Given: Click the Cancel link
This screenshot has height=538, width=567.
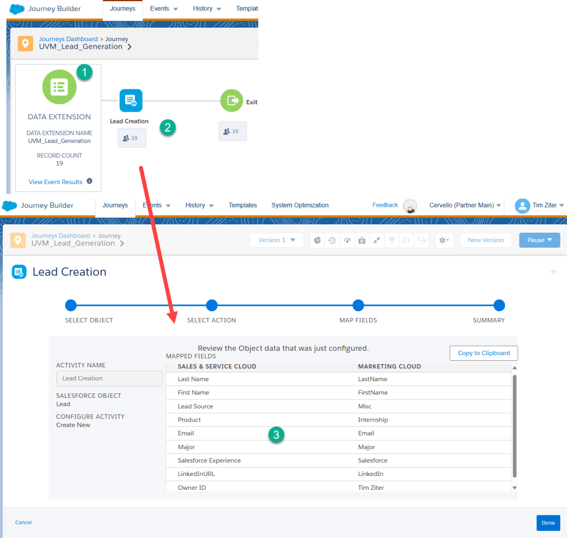Looking at the screenshot, I should (x=23, y=522).
